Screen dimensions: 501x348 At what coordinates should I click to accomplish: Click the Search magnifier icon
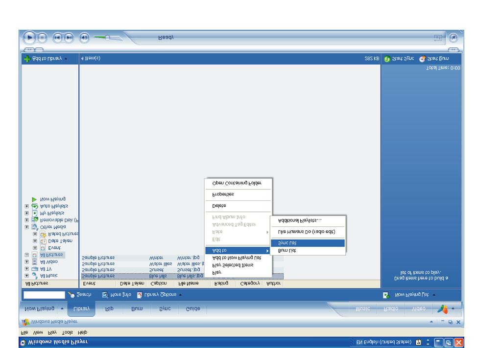coord(71,295)
